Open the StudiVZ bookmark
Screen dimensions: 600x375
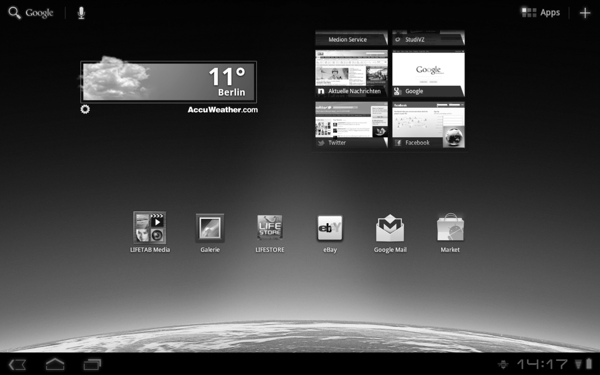(x=428, y=38)
